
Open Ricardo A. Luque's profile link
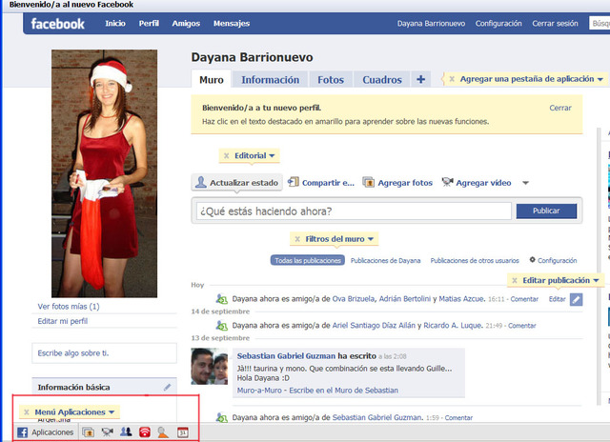coord(453,326)
